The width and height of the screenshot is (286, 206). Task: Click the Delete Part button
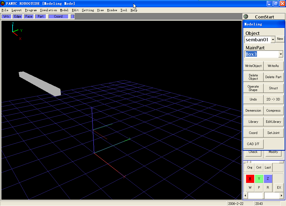click(x=273, y=77)
